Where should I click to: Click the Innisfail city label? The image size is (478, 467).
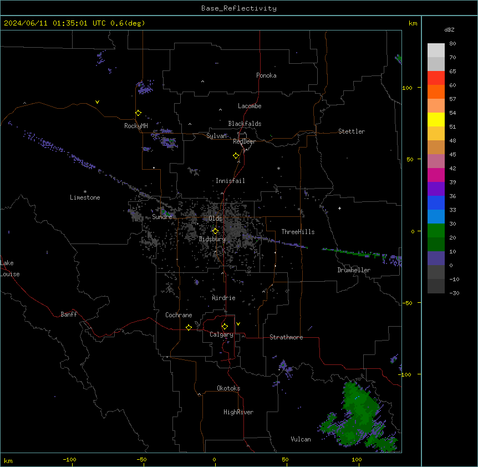tap(230, 181)
